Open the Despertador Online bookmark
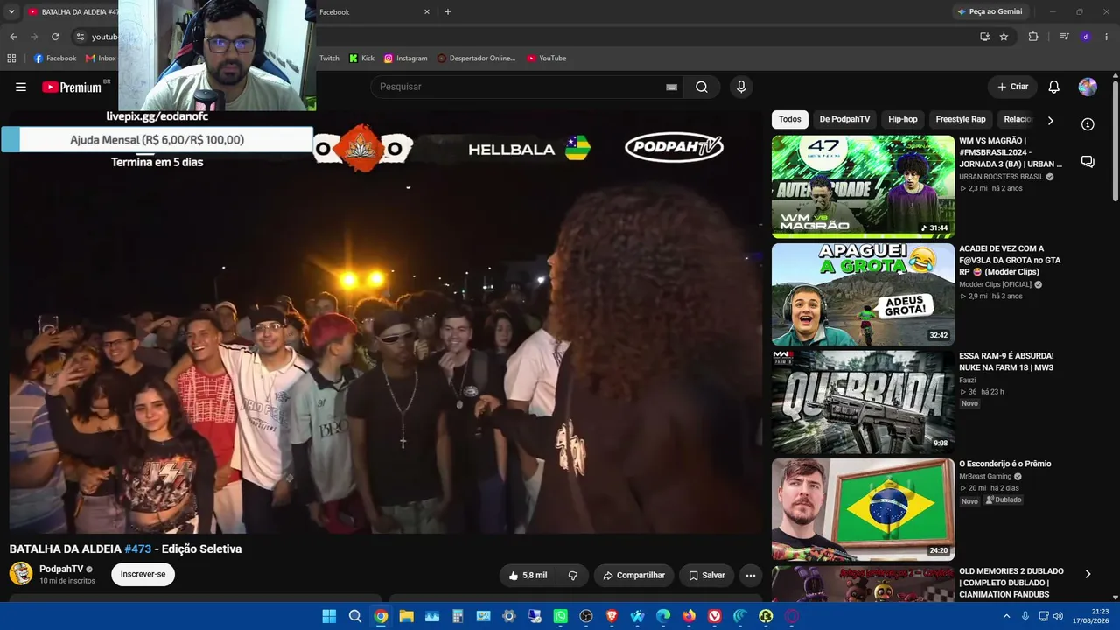Image resolution: width=1120 pixels, height=630 pixels. [x=477, y=59]
